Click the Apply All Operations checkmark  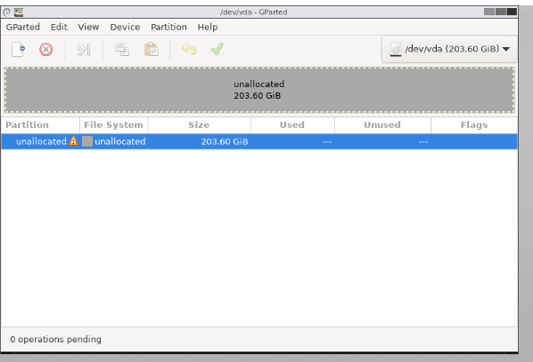click(217, 49)
